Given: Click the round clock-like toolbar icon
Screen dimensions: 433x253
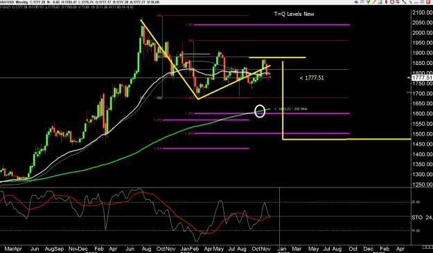Looking at the screenshot, I should (392, 2).
